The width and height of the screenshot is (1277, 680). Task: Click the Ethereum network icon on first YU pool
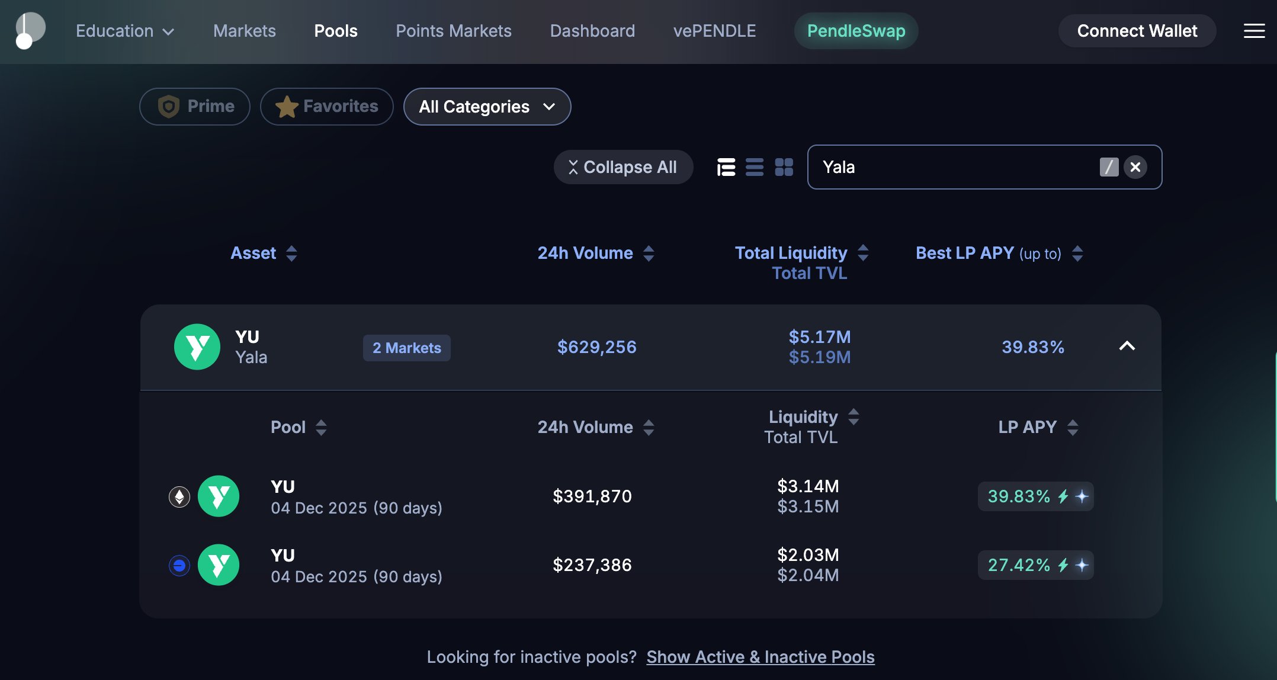[x=179, y=496]
